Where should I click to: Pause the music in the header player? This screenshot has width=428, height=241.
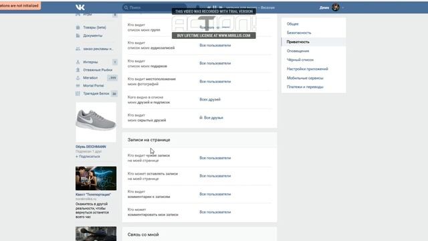(215, 7)
